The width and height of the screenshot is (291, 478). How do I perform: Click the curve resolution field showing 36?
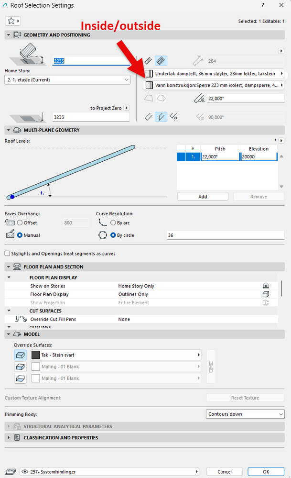(226, 235)
